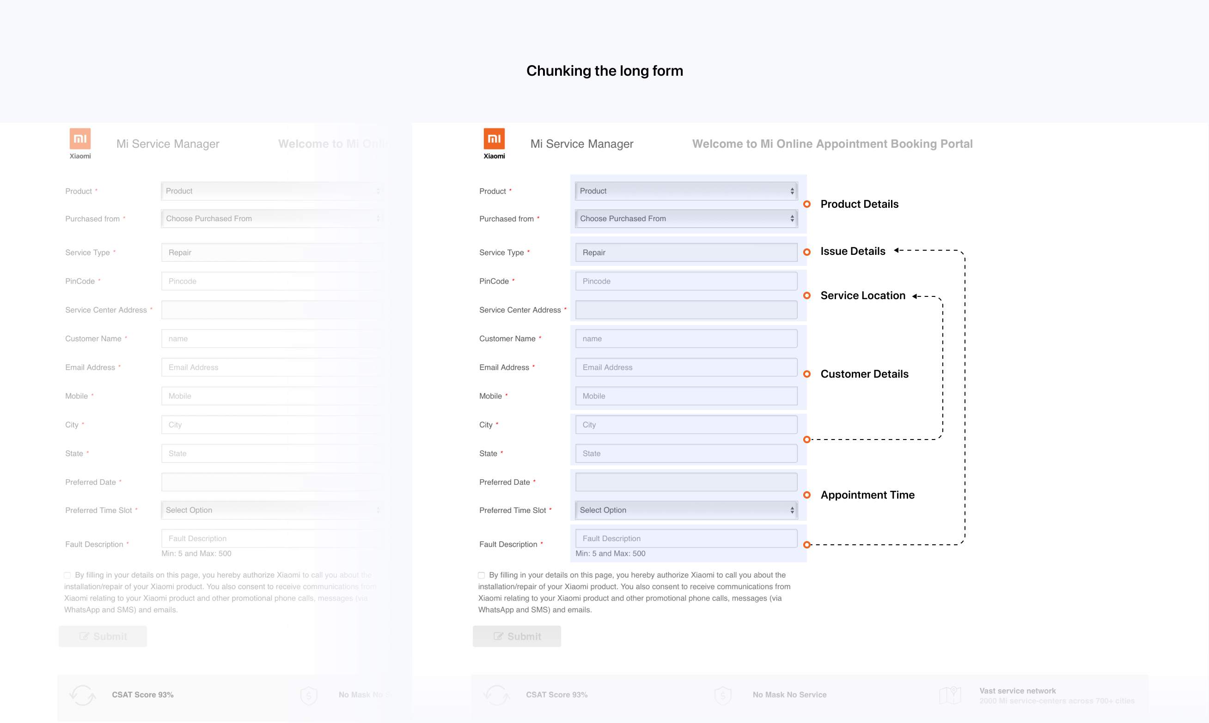Click the No Mask No Service shield icon
This screenshot has width=1209, height=723.
[x=723, y=695]
